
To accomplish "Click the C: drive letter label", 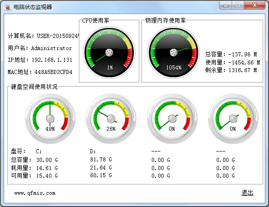I will [x=39, y=152].
